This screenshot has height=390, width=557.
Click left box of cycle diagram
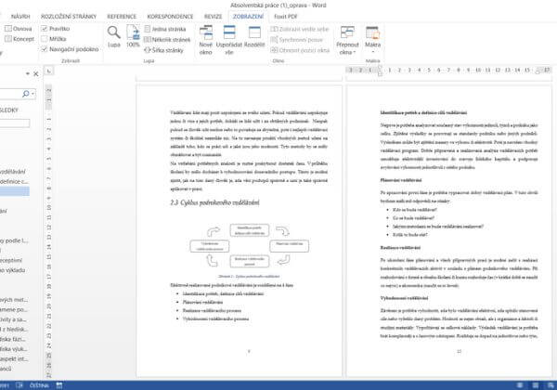point(210,246)
